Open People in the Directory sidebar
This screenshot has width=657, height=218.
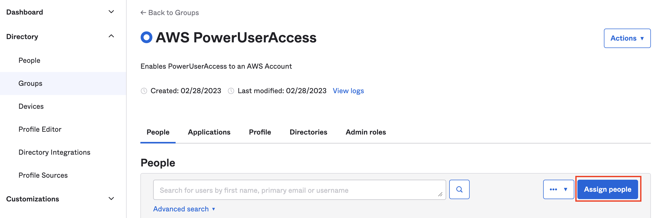[x=29, y=60]
